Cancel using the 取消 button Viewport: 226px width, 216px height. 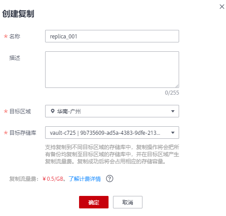point(128,202)
